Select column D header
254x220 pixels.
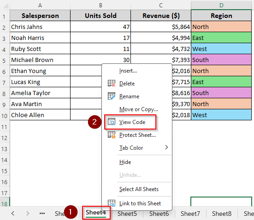click(221, 5)
